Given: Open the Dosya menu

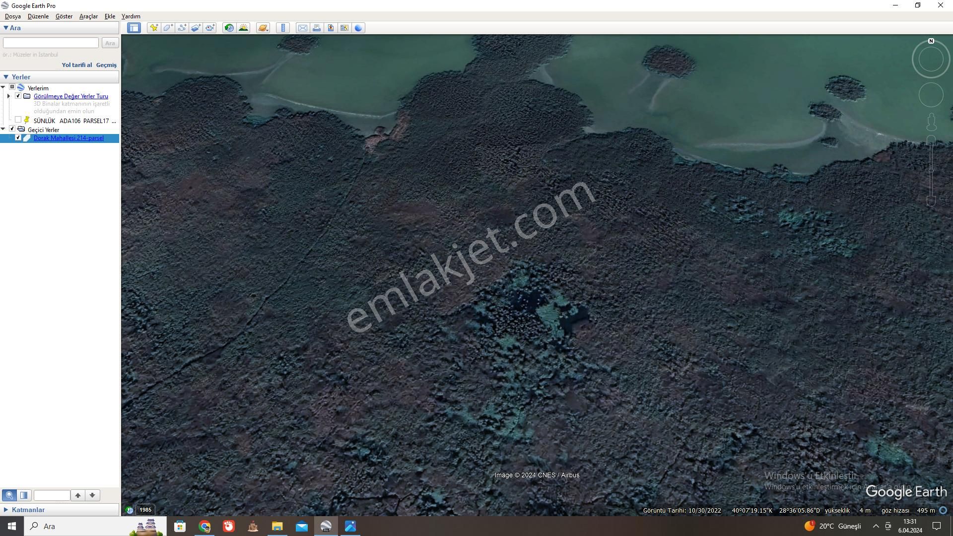Looking at the screenshot, I should 13,16.
